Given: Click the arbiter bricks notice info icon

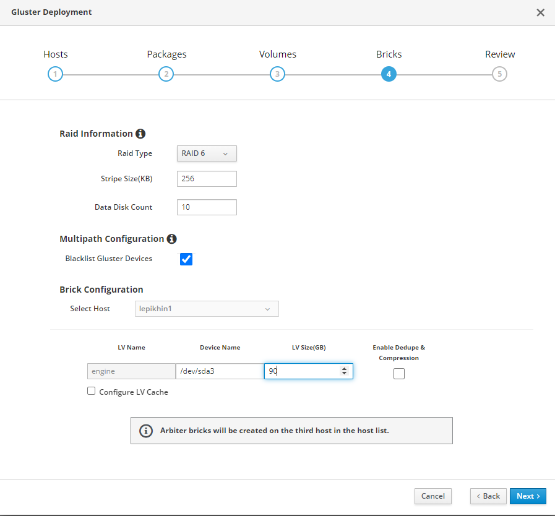Looking at the screenshot, I should click(146, 431).
